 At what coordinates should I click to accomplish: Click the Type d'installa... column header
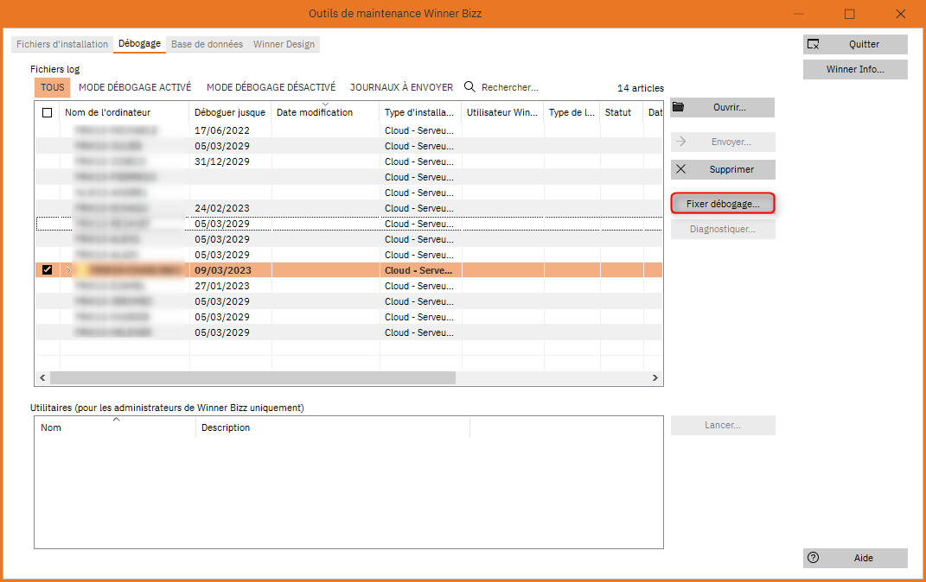pos(420,112)
